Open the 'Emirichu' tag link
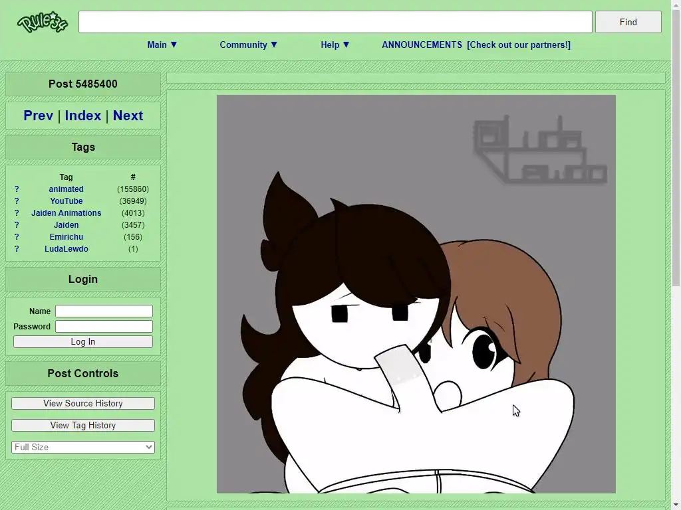 pos(66,237)
